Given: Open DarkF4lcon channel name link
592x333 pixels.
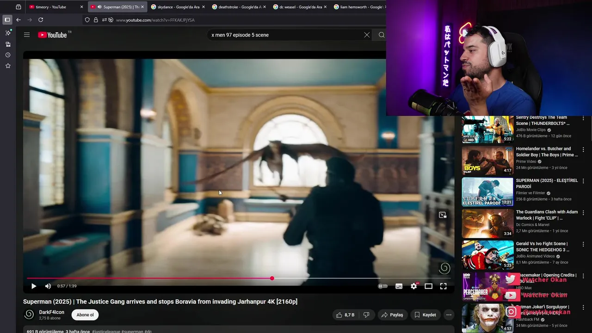Looking at the screenshot, I should [51, 312].
